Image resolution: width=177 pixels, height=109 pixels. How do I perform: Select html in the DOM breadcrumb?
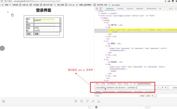click(x=97, y=84)
